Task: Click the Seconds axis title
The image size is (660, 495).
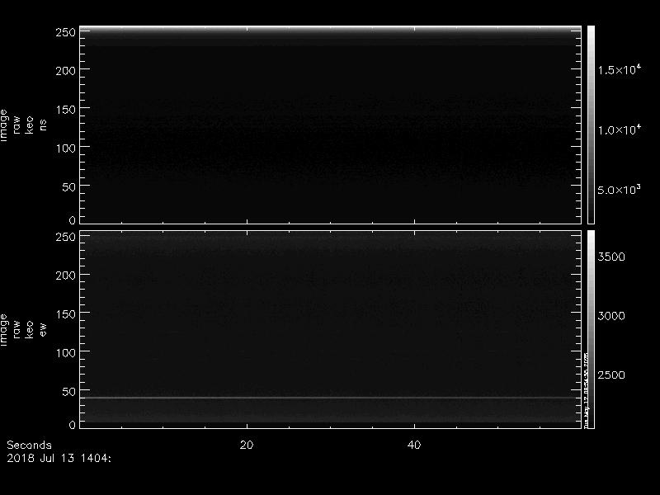Action: click(29, 445)
